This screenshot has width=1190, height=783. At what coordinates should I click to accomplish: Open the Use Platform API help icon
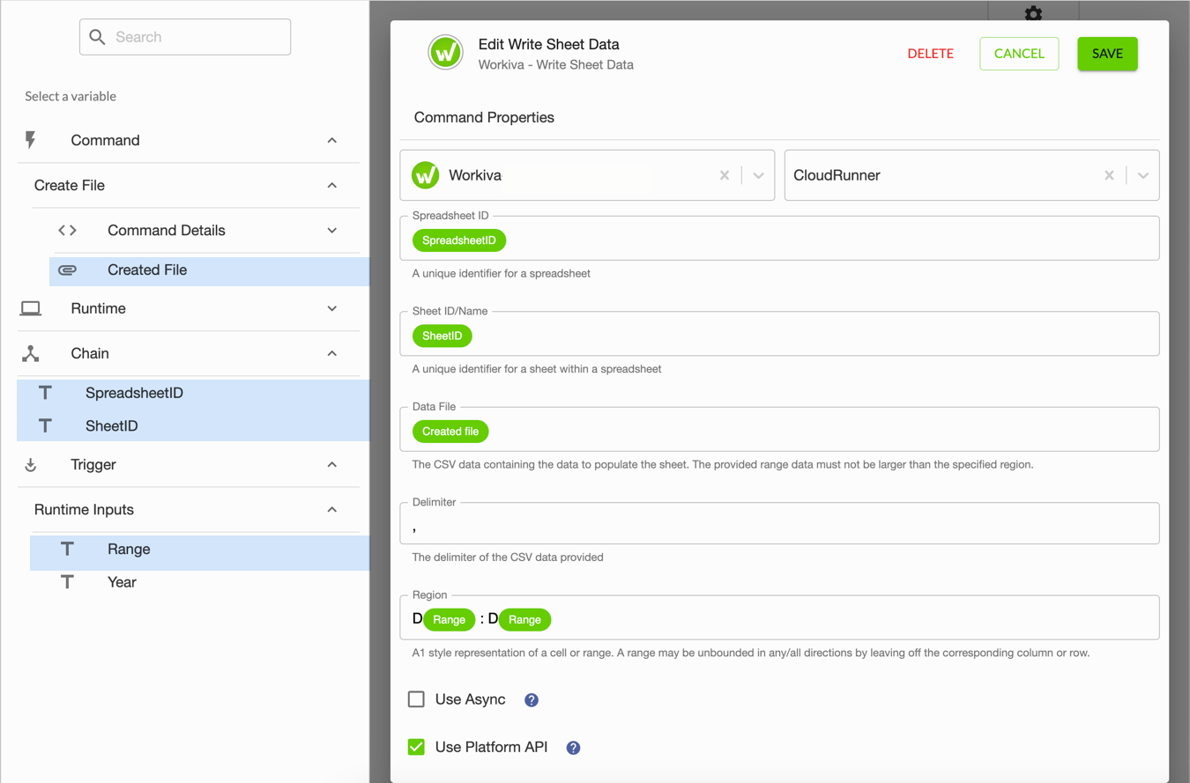point(573,748)
